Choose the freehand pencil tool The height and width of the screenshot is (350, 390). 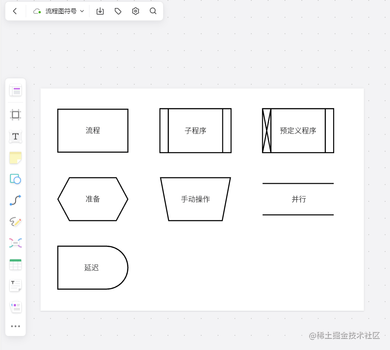pyautogui.click(x=16, y=222)
